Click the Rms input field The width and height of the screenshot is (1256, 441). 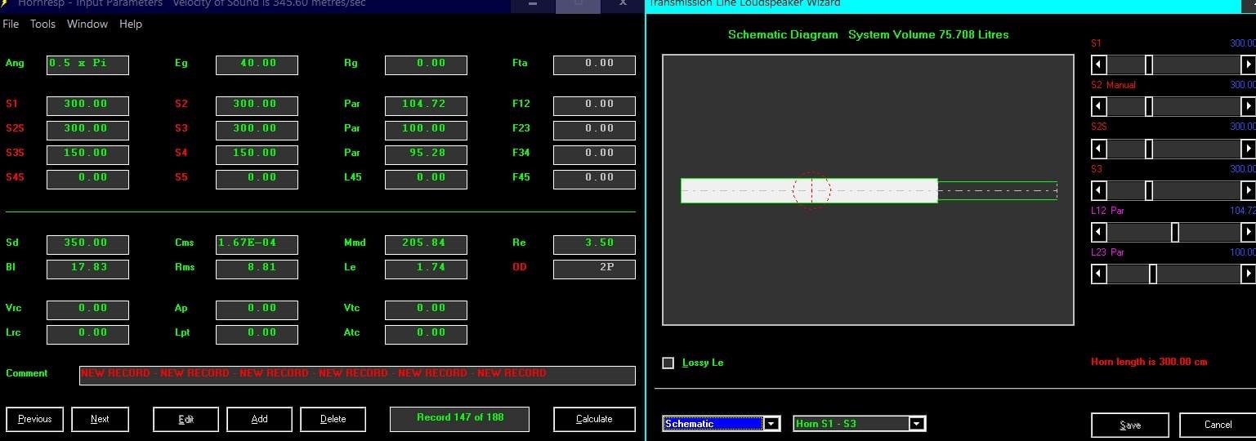point(257,269)
